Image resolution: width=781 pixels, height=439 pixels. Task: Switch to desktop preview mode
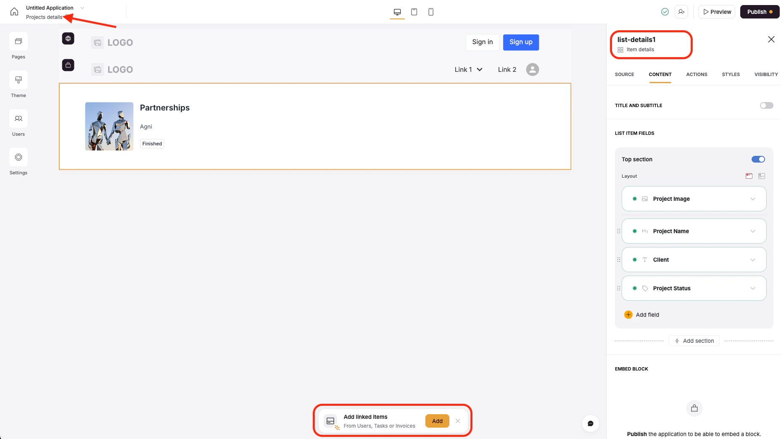click(x=397, y=12)
